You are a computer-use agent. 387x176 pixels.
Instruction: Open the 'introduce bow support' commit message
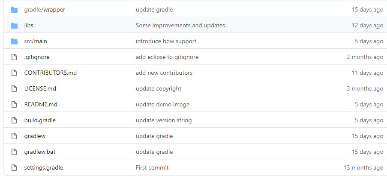[166, 41]
